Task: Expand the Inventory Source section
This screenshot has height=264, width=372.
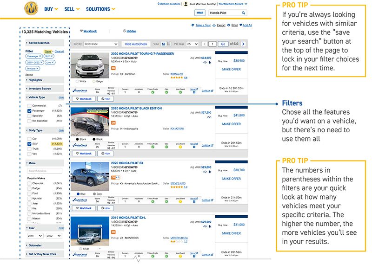Action: click(x=45, y=89)
